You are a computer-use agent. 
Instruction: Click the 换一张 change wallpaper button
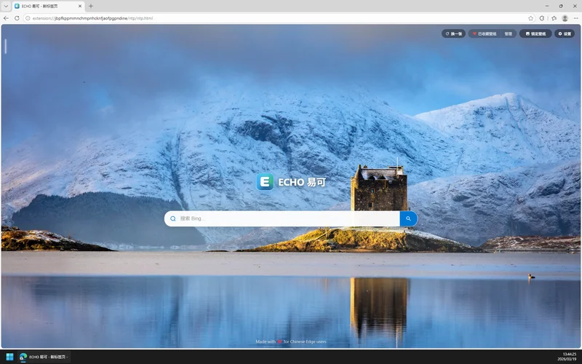coord(453,33)
